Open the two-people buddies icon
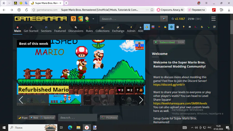The width and height of the screenshot is (233, 131). point(159,27)
